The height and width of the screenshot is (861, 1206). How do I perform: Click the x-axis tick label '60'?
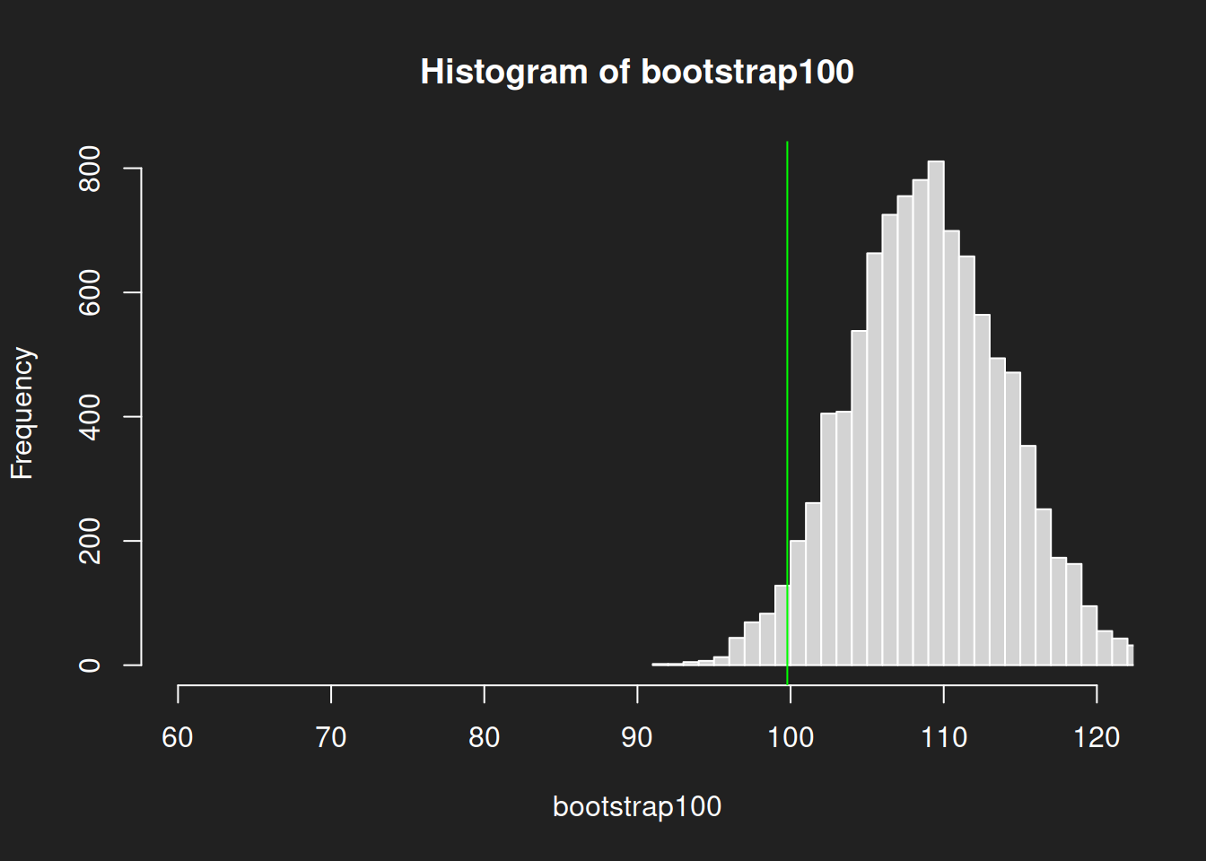[x=178, y=738]
